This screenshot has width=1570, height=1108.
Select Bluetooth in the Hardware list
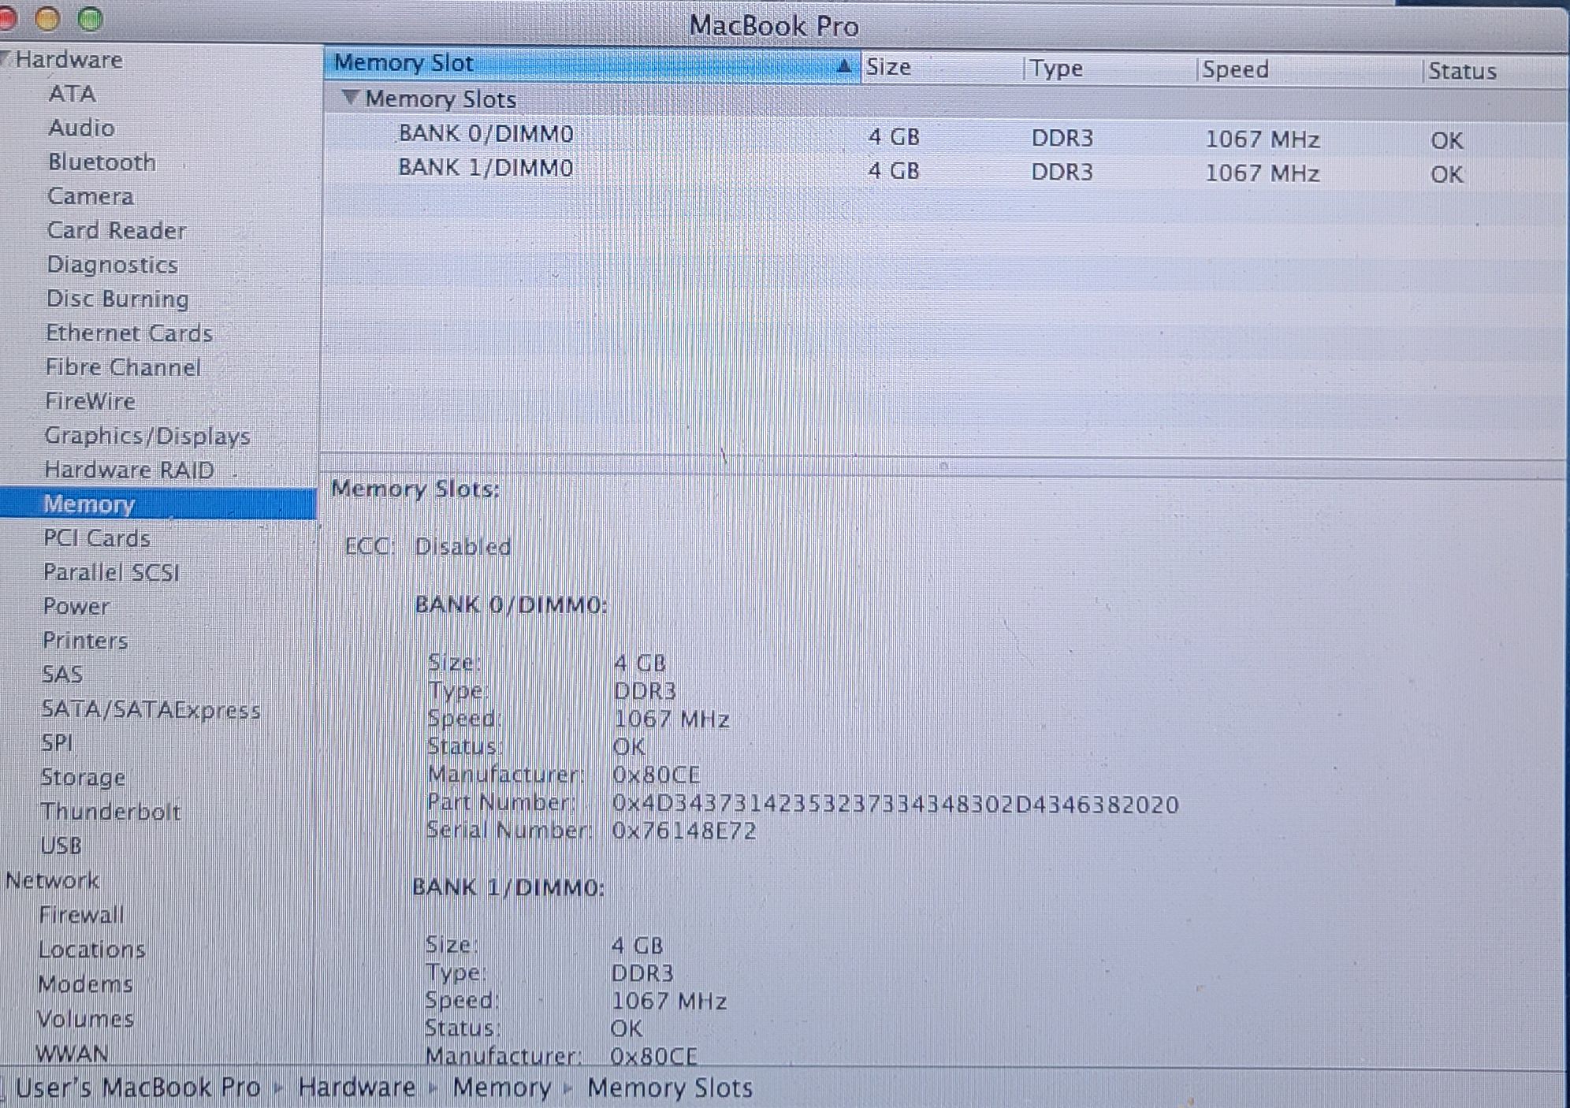coord(102,162)
